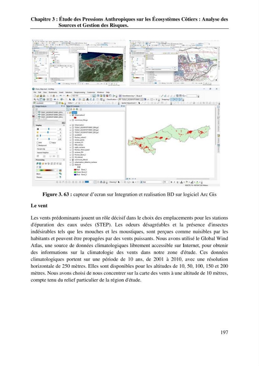Click List By Source icon in TOC
Viewport: 259px width, 366px height.
(x=71, y=109)
